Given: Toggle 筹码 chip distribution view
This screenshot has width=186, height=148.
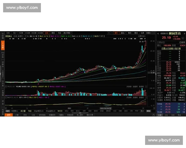Looking at the screenshot, I should coord(130,33).
